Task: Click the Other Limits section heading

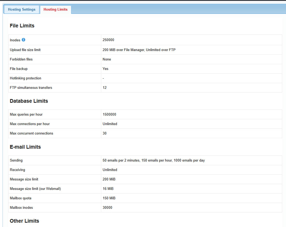Action: pos(24,221)
